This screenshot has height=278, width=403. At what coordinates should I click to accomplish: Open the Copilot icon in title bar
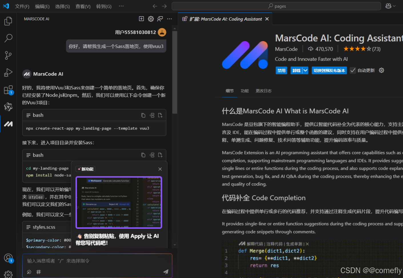(388, 6)
